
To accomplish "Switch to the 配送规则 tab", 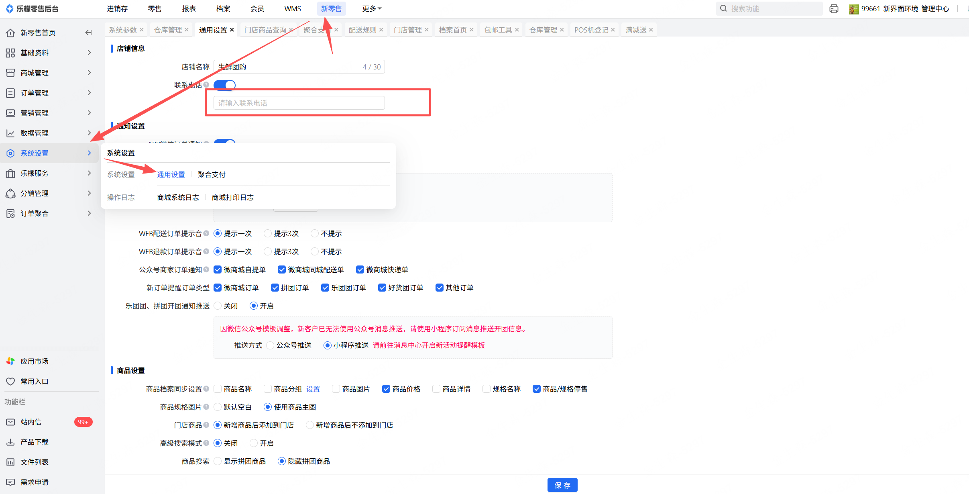I will point(362,30).
